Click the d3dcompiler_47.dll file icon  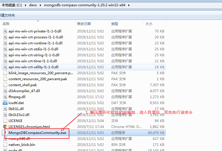click(x=5, y=91)
